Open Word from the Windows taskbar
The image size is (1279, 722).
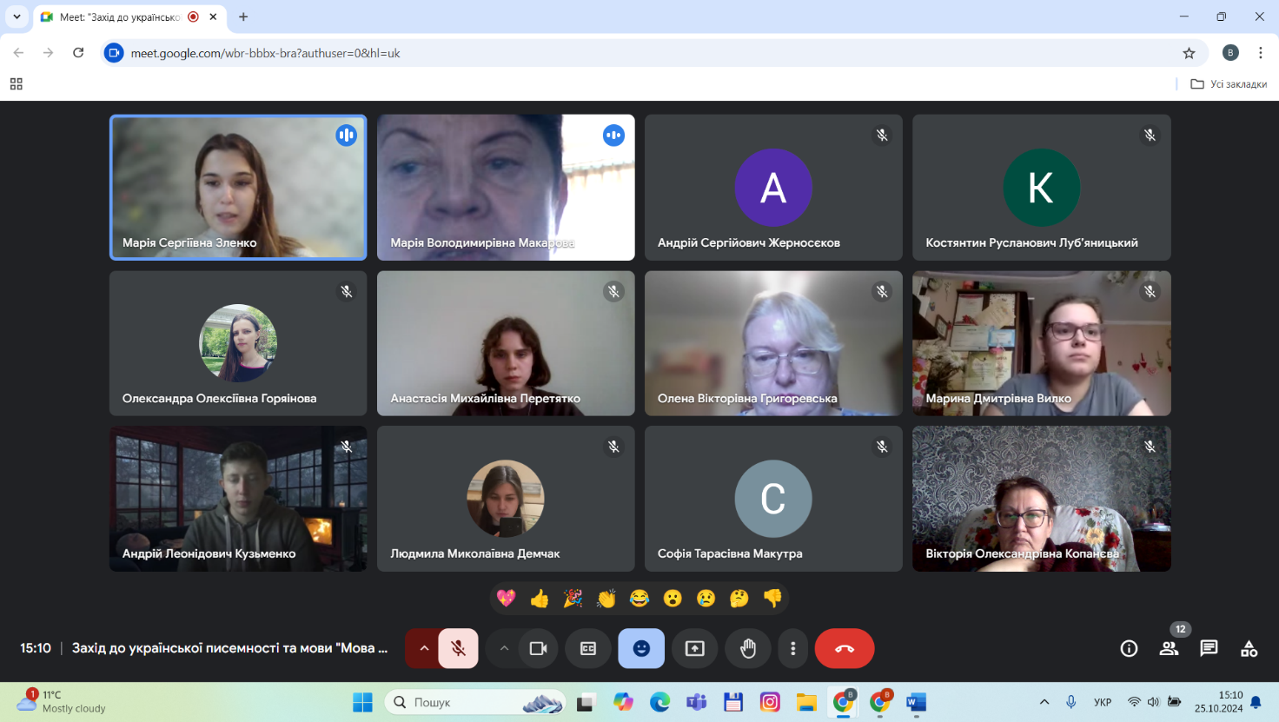[916, 702]
